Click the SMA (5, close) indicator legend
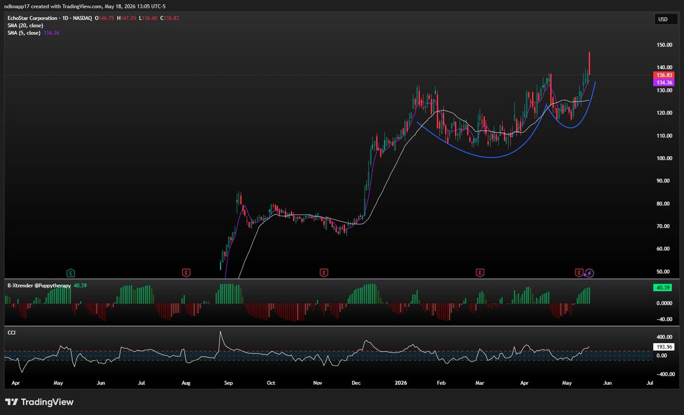The image size is (684, 415). point(23,33)
